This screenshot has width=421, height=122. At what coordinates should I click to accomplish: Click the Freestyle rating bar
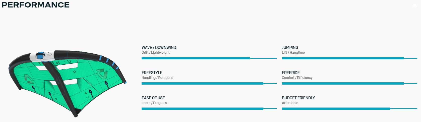coord(209,84)
